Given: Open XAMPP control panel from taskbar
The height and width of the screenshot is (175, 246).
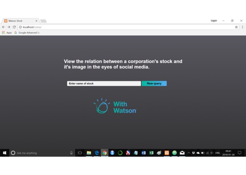Looking at the screenshot, I should pos(167,153).
